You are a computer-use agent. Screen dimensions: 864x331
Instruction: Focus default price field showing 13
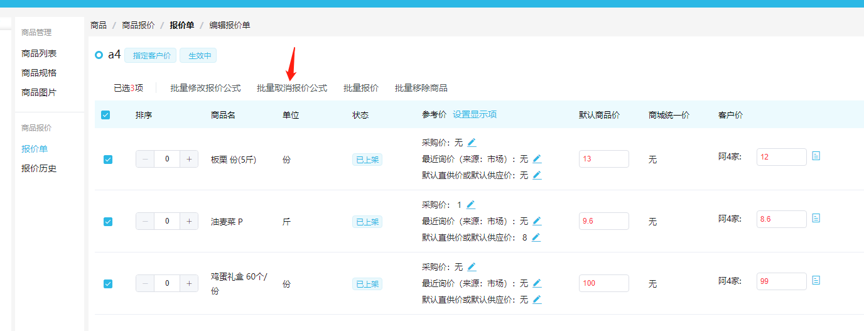[604, 159]
